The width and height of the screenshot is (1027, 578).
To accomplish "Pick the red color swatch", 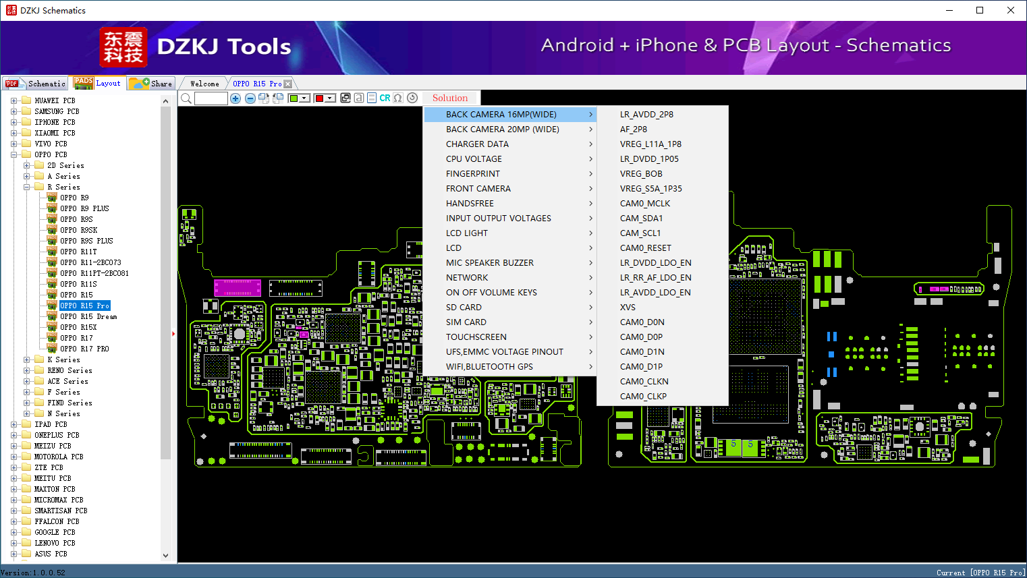I will tap(320, 98).
